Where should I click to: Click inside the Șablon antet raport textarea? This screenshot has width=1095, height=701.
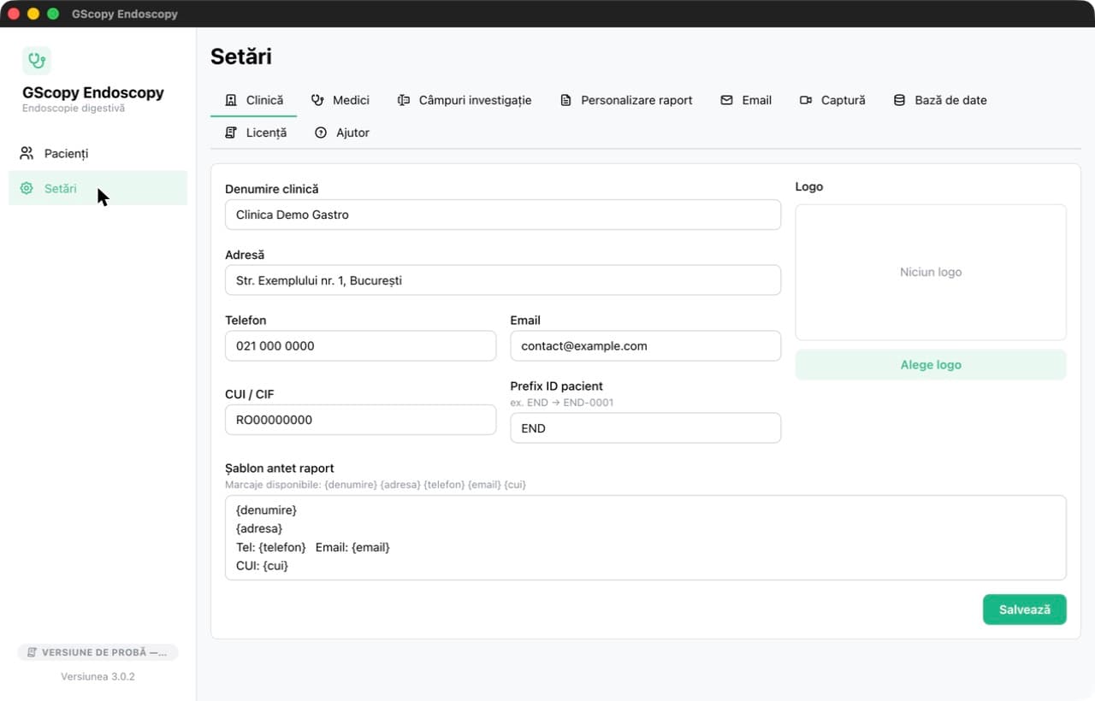pos(646,538)
